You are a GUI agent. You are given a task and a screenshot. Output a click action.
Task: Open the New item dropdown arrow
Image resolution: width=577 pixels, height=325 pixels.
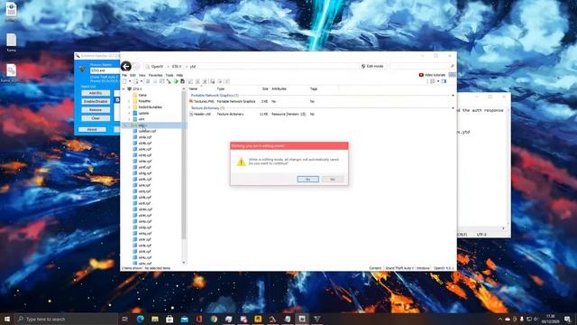[x=130, y=81]
